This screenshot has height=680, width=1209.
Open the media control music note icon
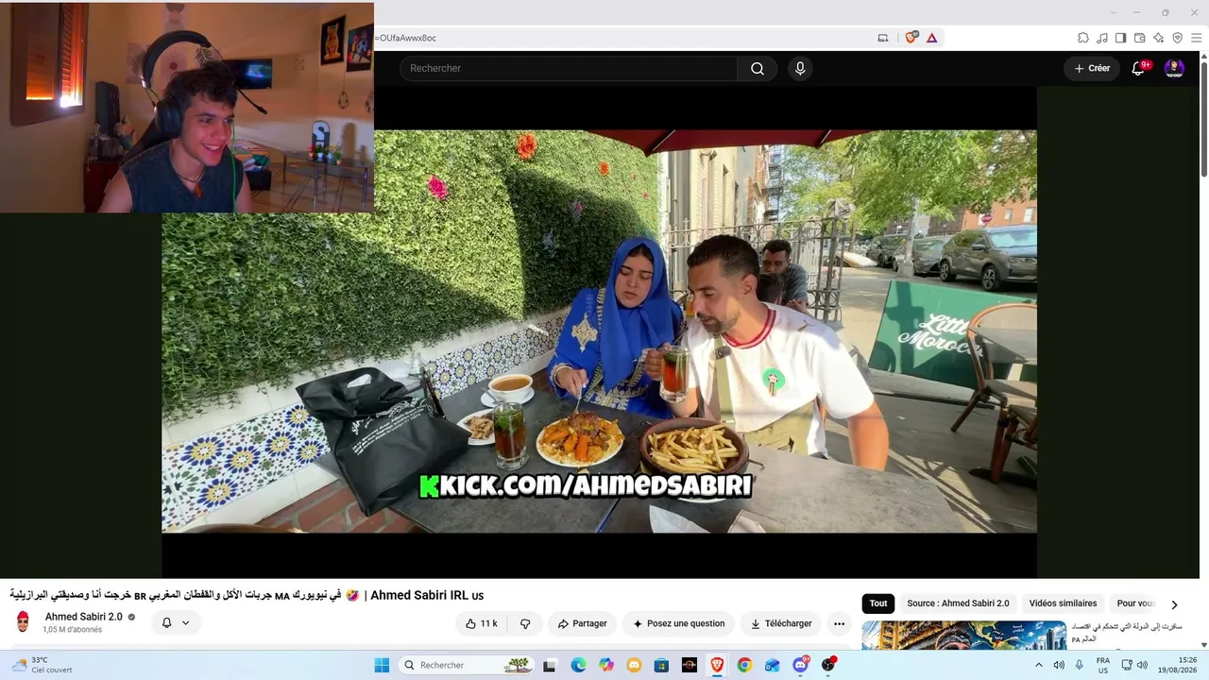click(1102, 38)
